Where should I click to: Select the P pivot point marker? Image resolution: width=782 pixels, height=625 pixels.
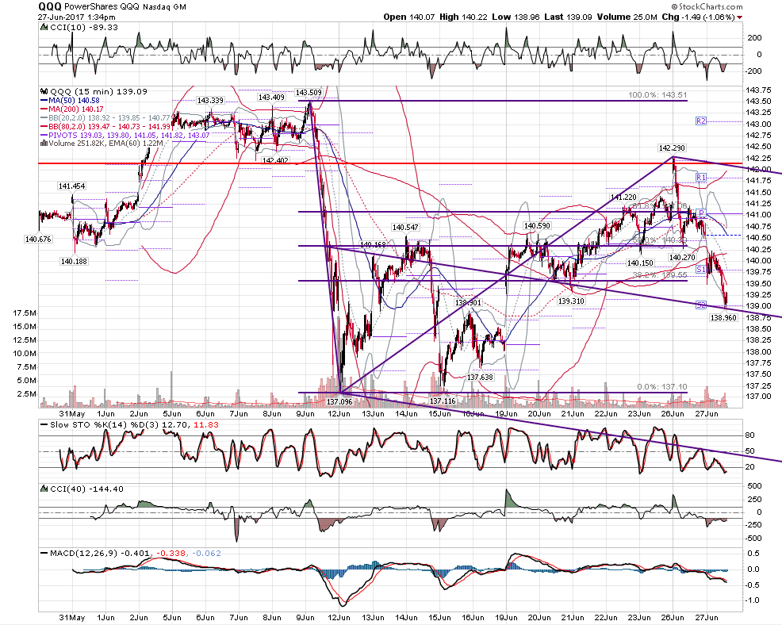point(701,213)
